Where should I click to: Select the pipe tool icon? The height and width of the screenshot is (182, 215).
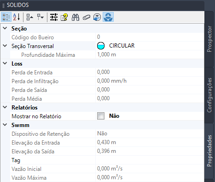[87, 17]
